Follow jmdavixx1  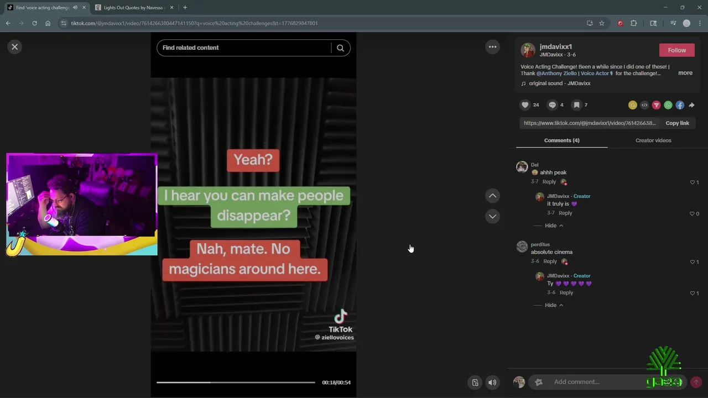pyautogui.click(x=676, y=50)
